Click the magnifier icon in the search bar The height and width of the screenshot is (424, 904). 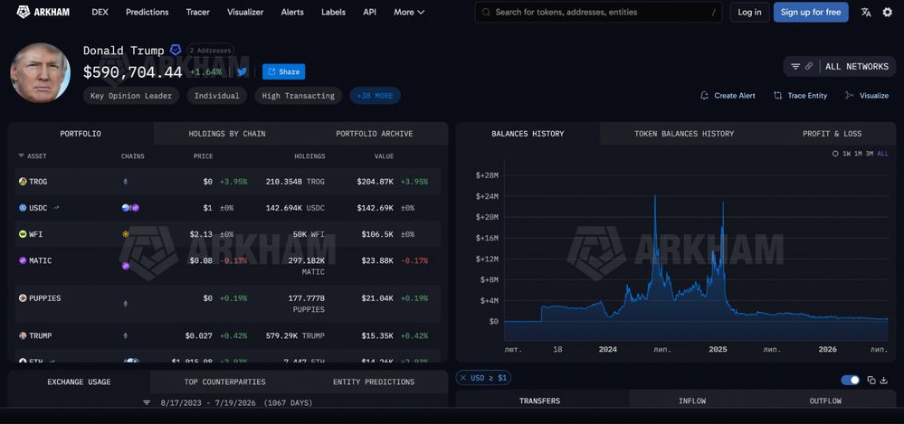coord(487,12)
